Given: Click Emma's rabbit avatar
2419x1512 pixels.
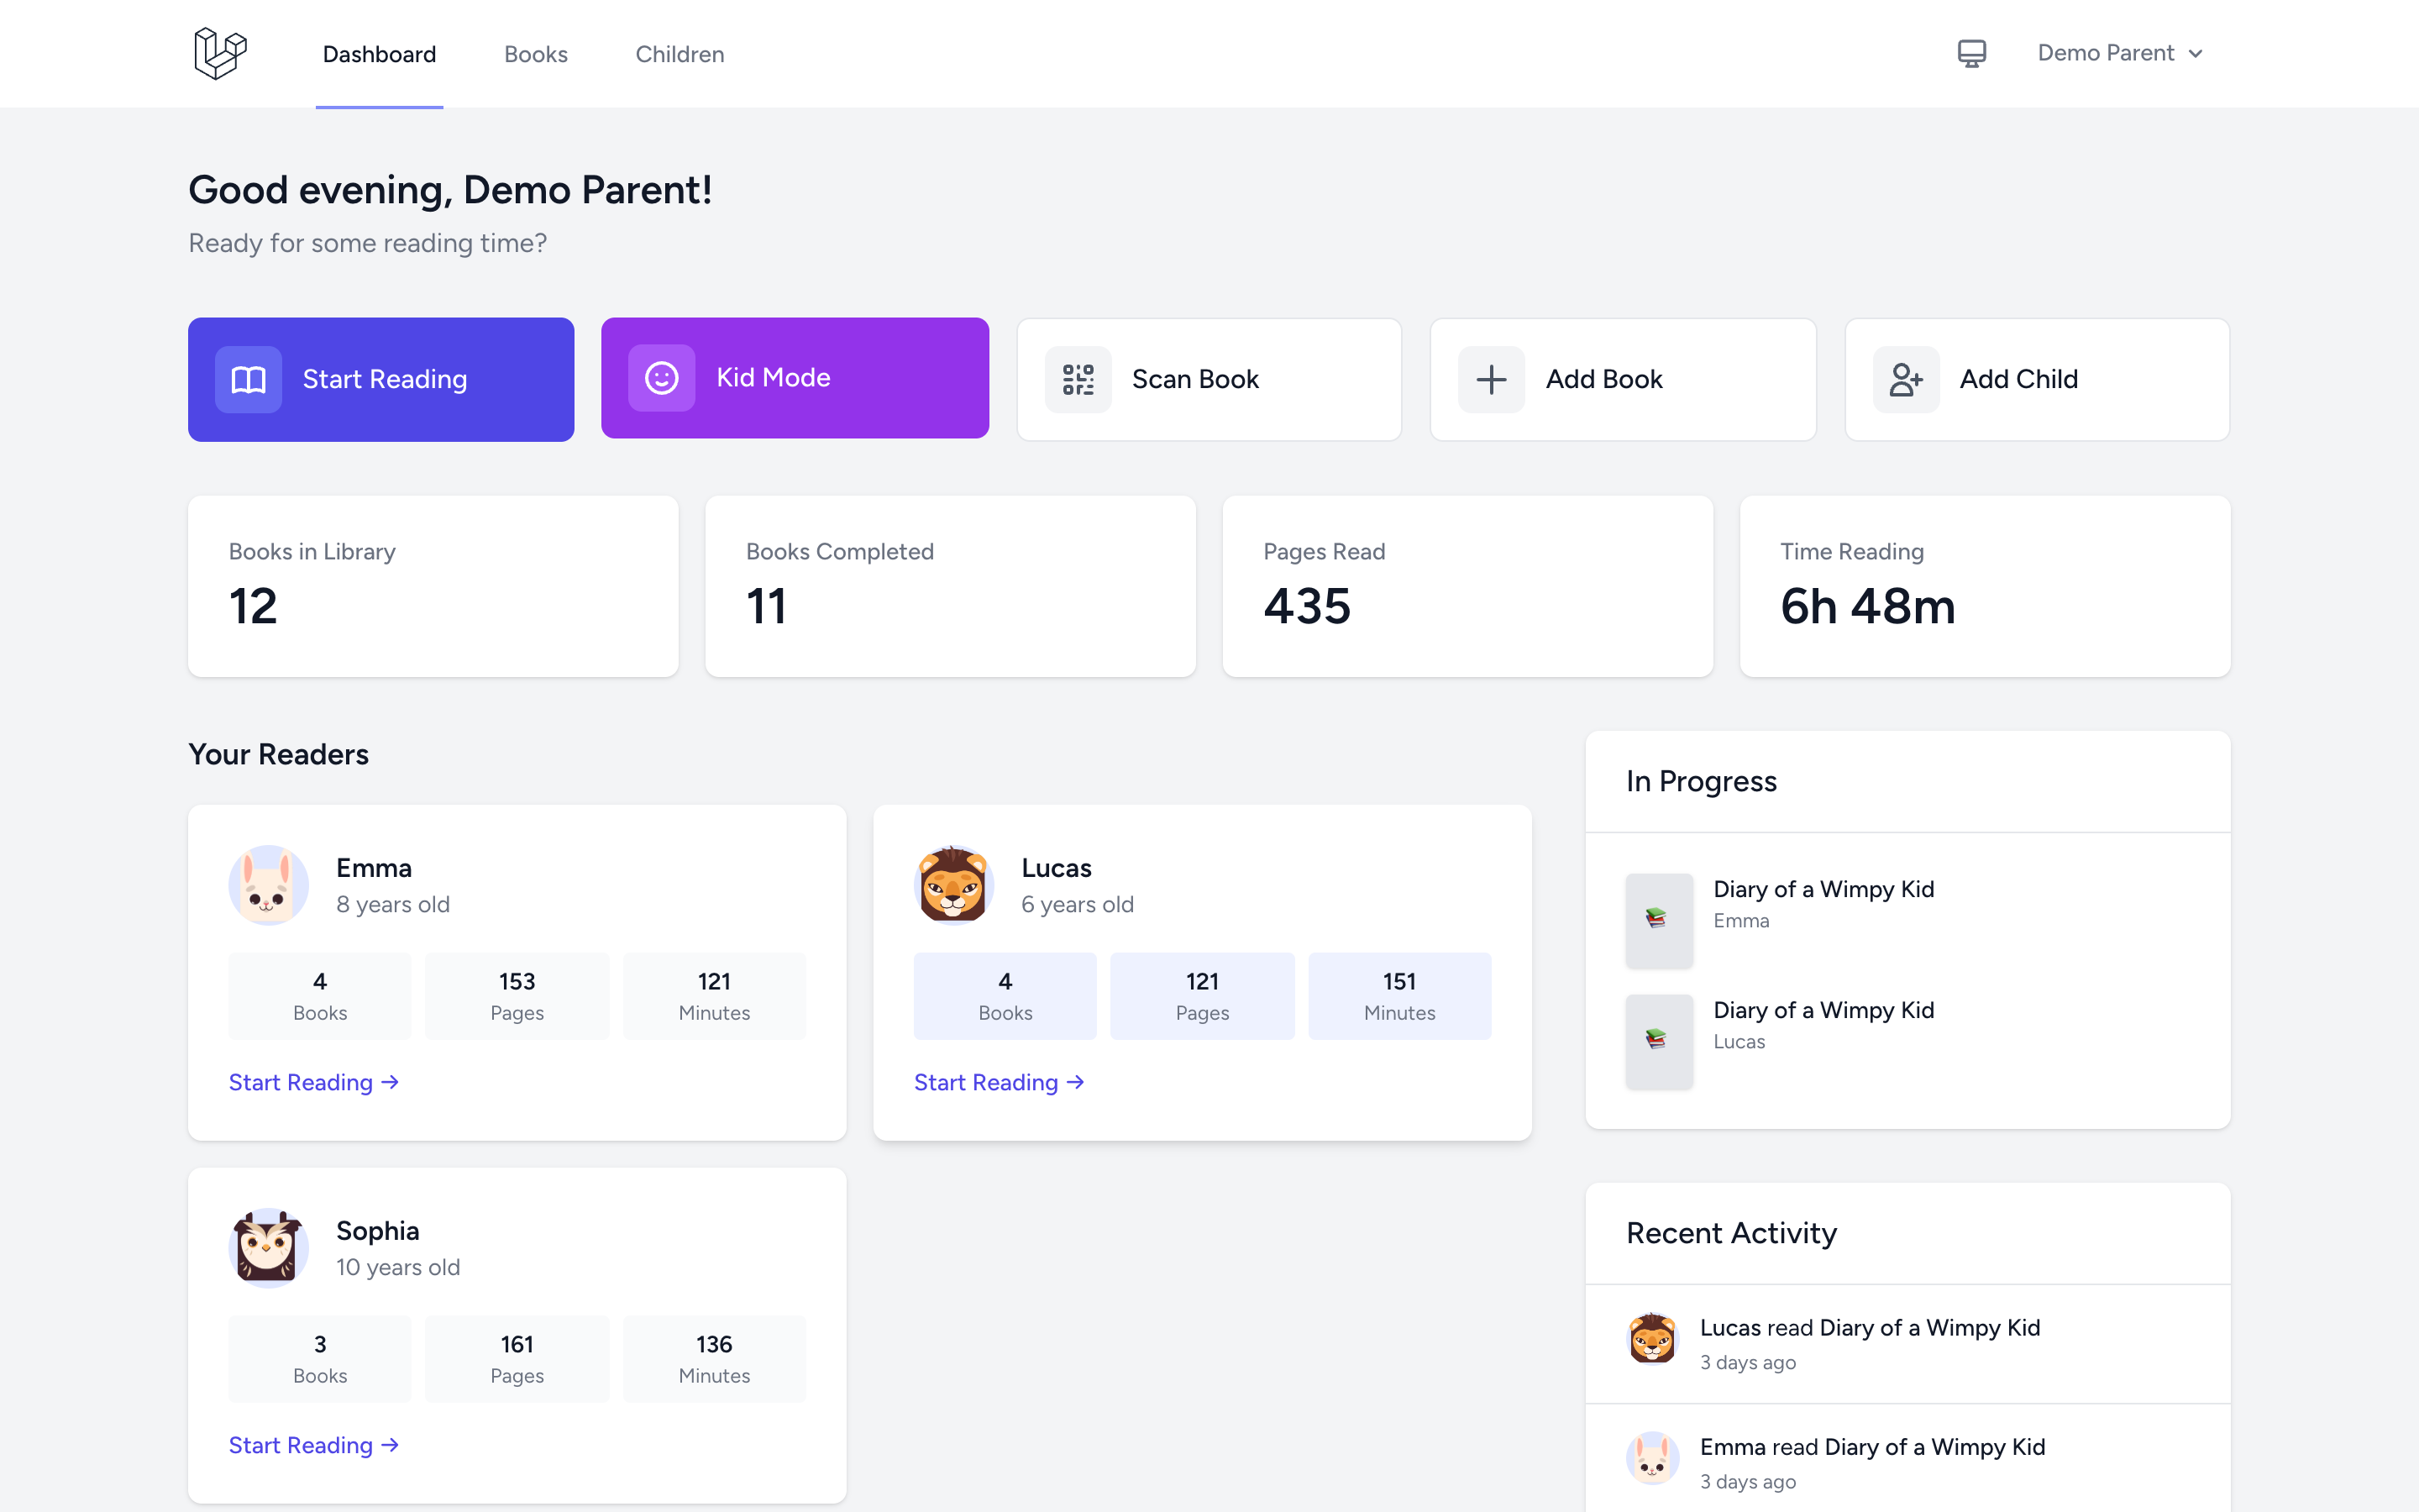Looking at the screenshot, I should [x=269, y=884].
